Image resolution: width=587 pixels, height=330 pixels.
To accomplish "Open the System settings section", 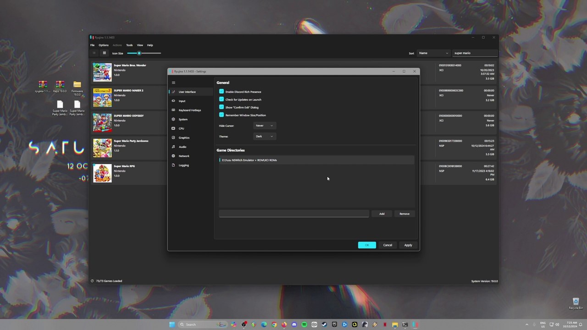I will (x=183, y=119).
